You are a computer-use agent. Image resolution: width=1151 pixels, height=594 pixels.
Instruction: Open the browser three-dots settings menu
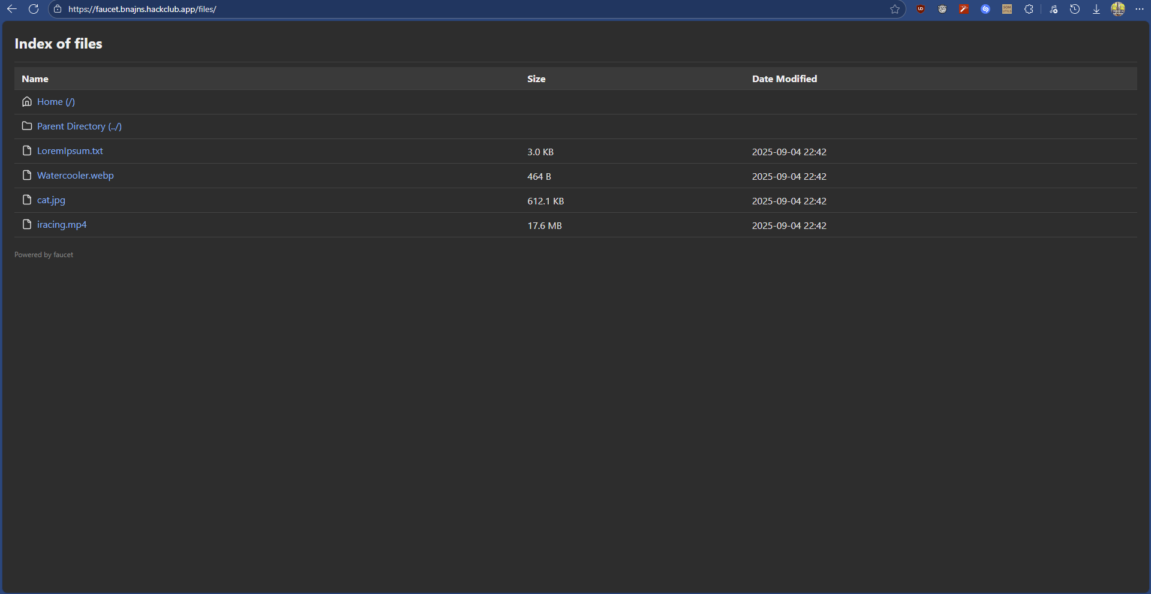pyautogui.click(x=1140, y=9)
